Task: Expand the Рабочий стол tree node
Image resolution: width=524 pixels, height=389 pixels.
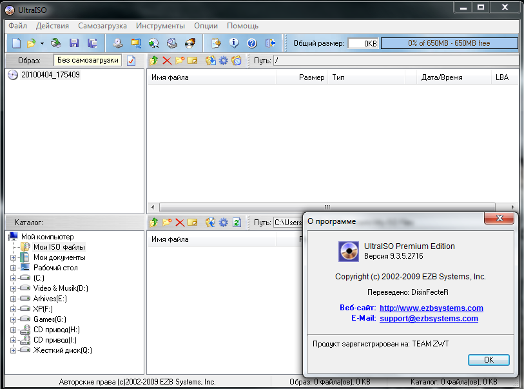Action: click(x=14, y=268)
